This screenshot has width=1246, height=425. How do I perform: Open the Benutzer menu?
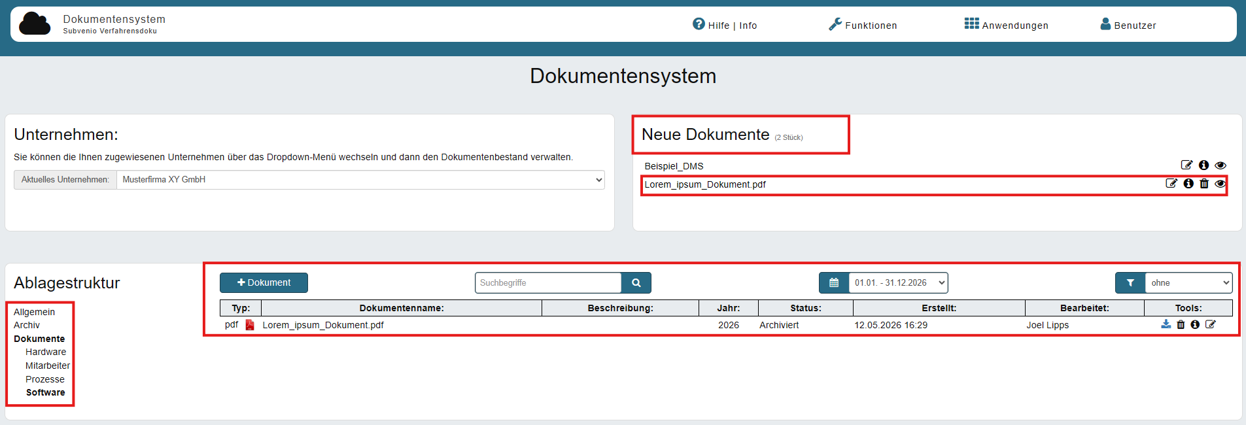[1128, 25]
